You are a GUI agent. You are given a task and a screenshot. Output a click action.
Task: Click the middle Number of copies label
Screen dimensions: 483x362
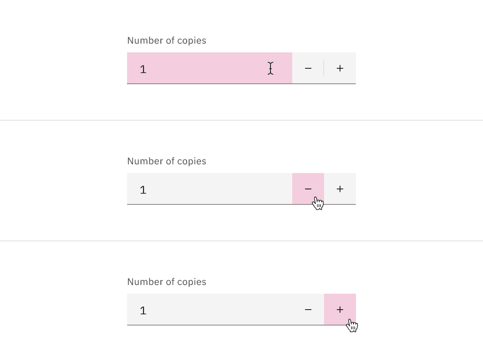point(166,161)
